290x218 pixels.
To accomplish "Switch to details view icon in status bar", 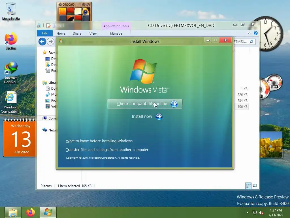I will click(248, 186).
